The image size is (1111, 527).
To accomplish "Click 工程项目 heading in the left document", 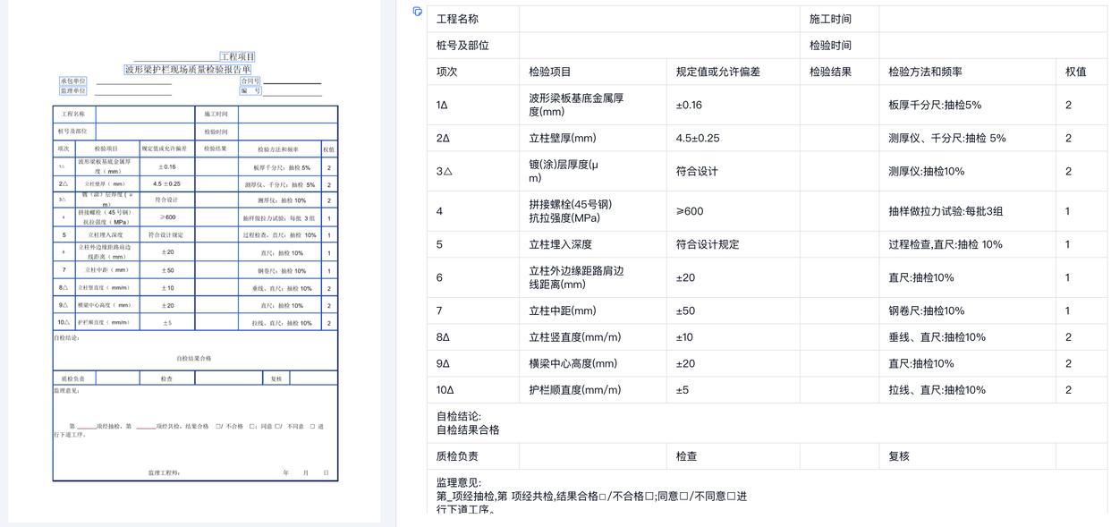I will [238, 57].
